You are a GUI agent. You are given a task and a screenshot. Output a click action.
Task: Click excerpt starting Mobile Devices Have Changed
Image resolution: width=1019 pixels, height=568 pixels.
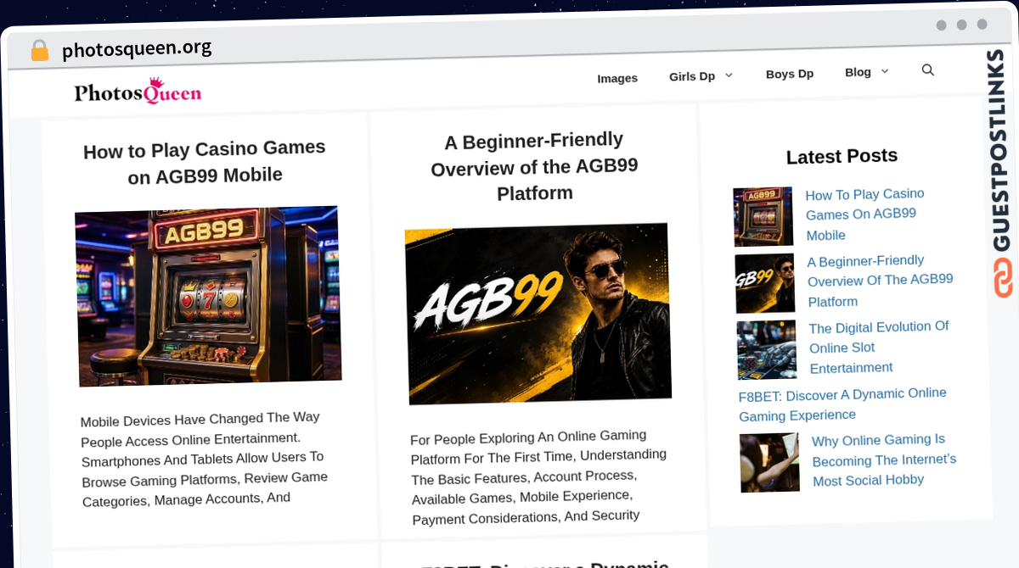point(204,459)
